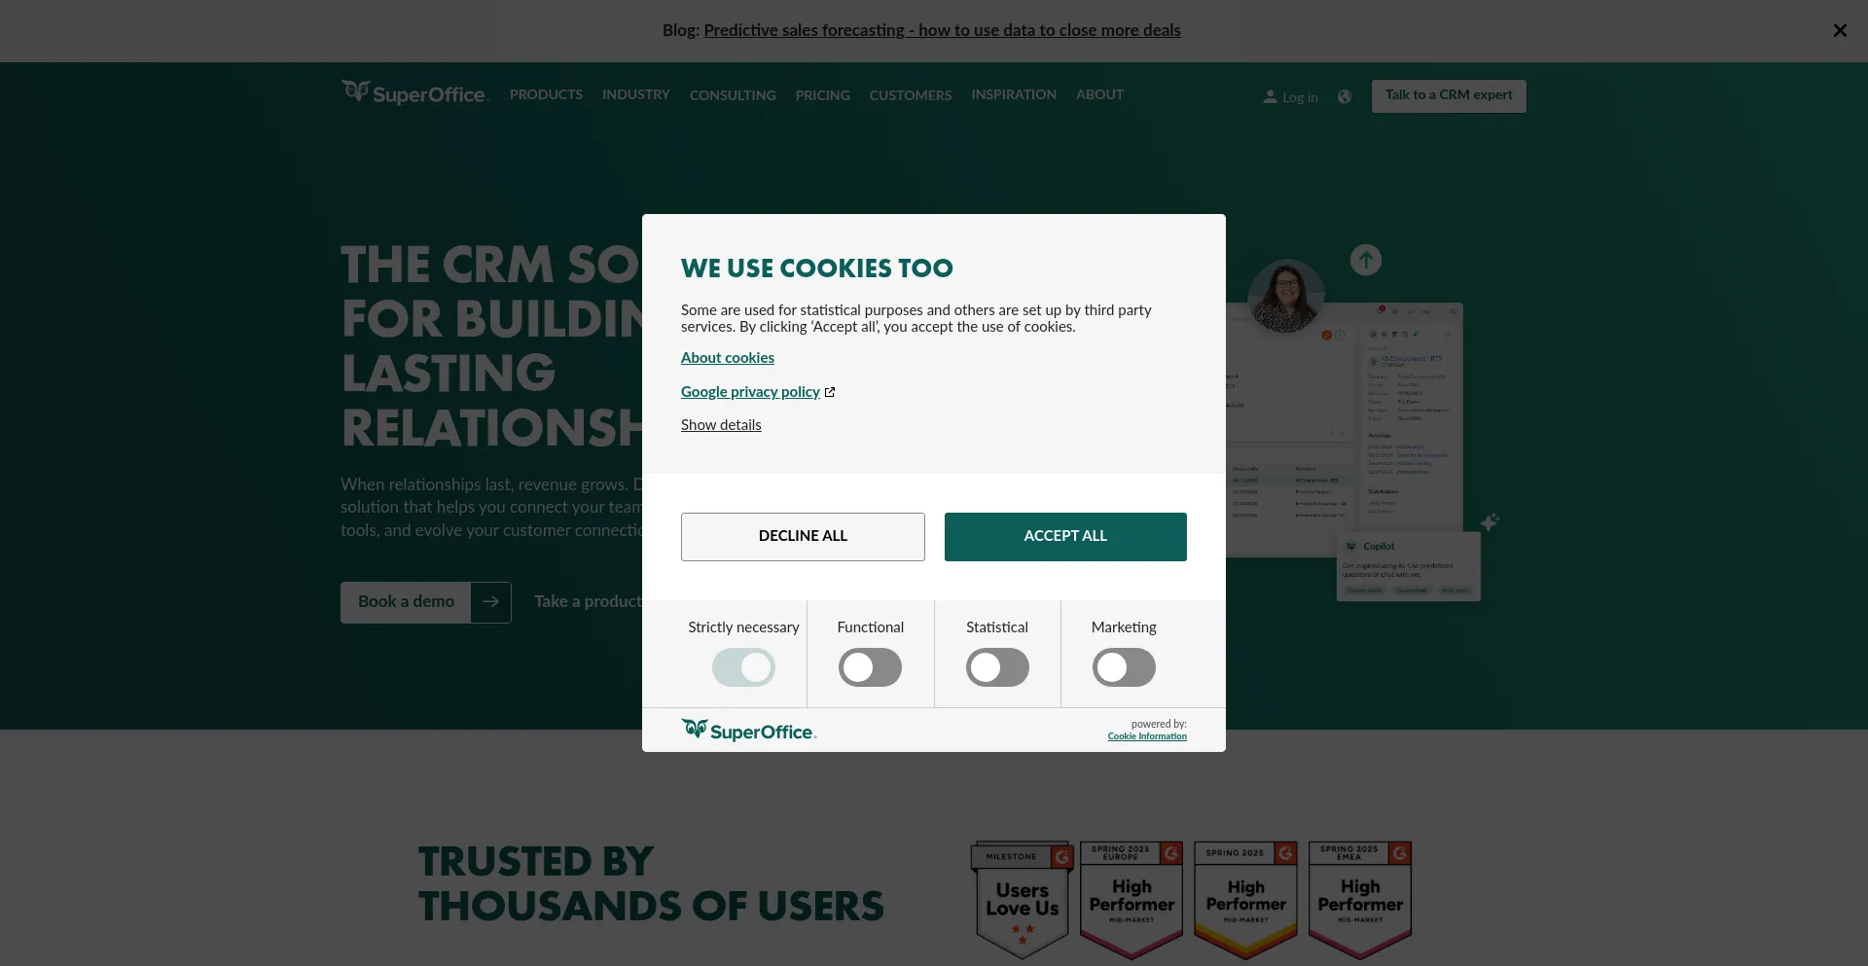
Task: Expand Show details in cookie dialog
Action: pyautogui.click(x=721, y=425)
